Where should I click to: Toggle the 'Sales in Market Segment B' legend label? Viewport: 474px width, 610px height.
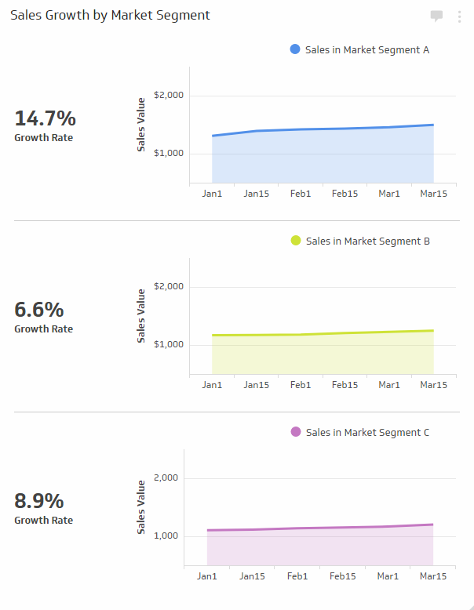367,241
